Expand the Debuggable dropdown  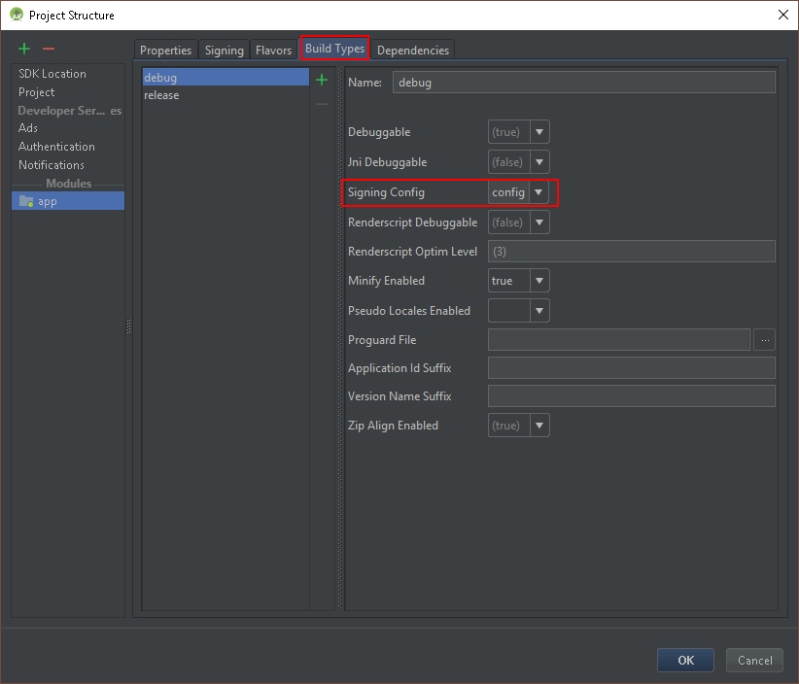pyautogui.click(x=539, y=131)
